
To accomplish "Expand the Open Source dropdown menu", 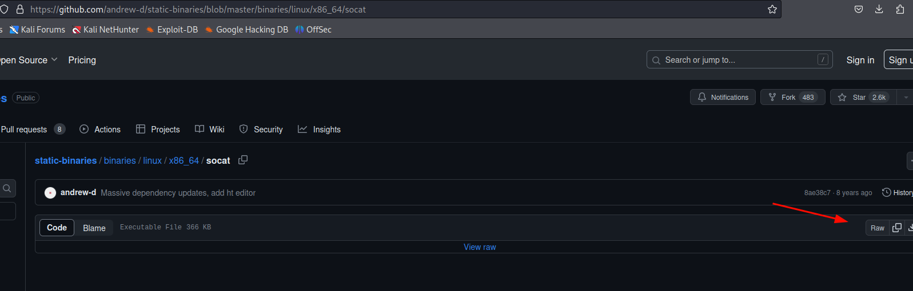I will click(x=27, y=60).
